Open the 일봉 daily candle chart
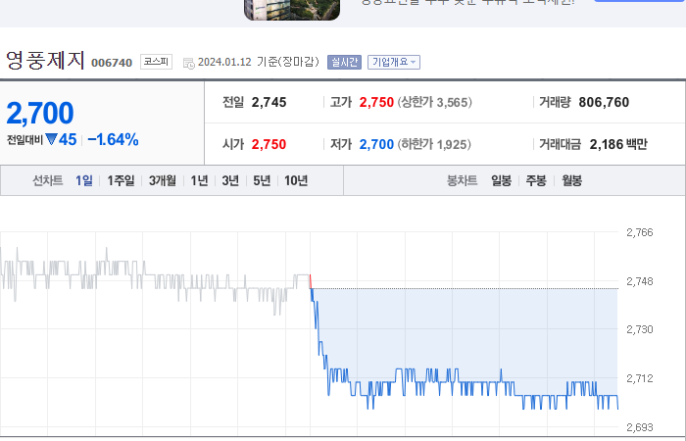The width and height of the screenshot is (686, 441). (x=501, y=180)
